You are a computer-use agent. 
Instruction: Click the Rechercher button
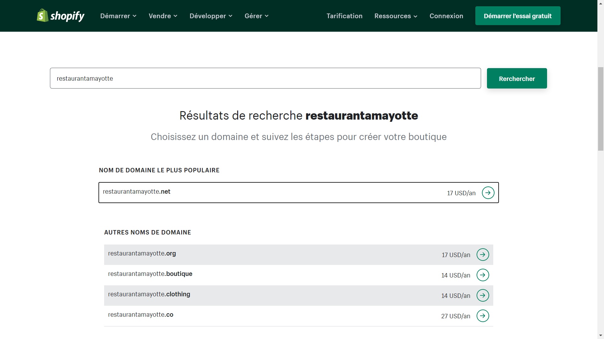[517, 78]
